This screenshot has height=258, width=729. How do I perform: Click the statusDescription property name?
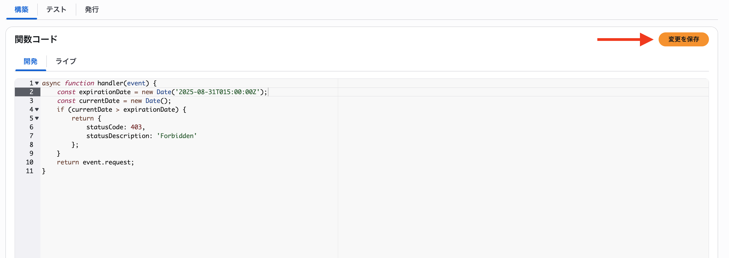[x=118, y=136]
